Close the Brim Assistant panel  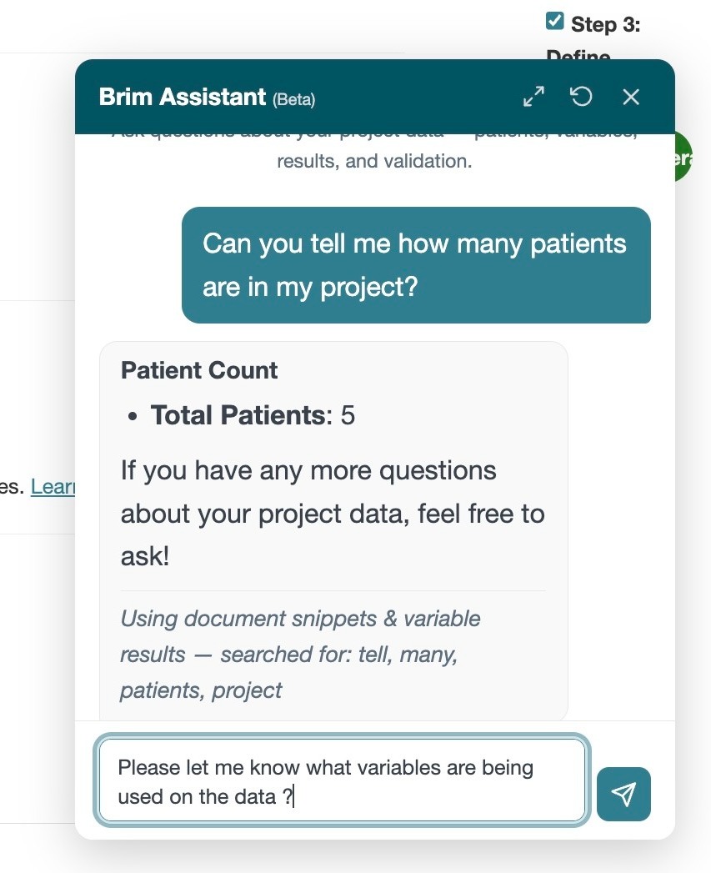[x=631, y=97]
